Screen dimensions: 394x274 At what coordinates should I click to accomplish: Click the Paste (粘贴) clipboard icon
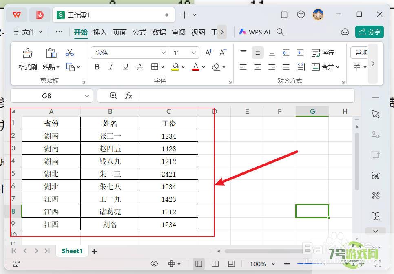(x=51, y=53)
